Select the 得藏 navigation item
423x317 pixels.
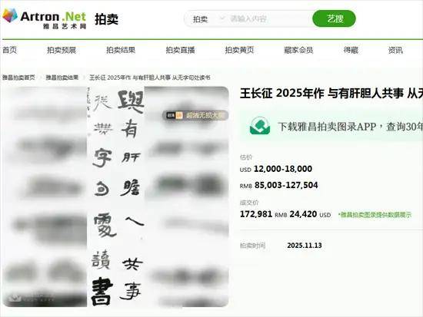[351, 50]
